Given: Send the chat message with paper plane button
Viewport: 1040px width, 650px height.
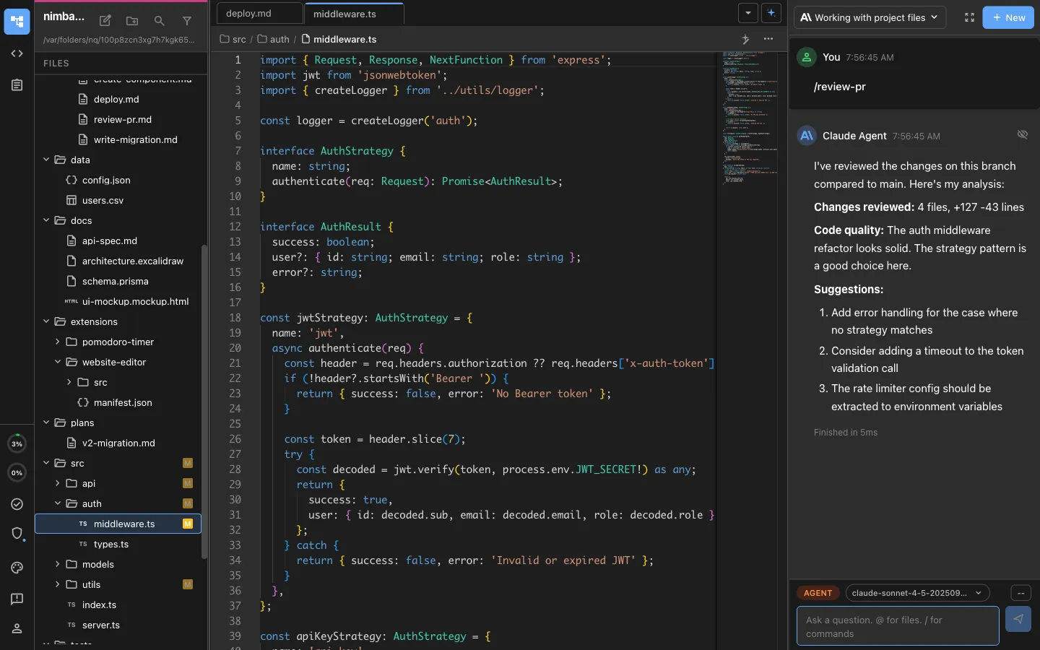Looking at the screenshot, I should pyautogui.click(x=1018, y=619).
